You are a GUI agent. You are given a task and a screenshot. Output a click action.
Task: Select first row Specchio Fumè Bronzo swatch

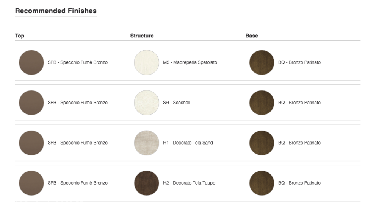click(31, 62)
